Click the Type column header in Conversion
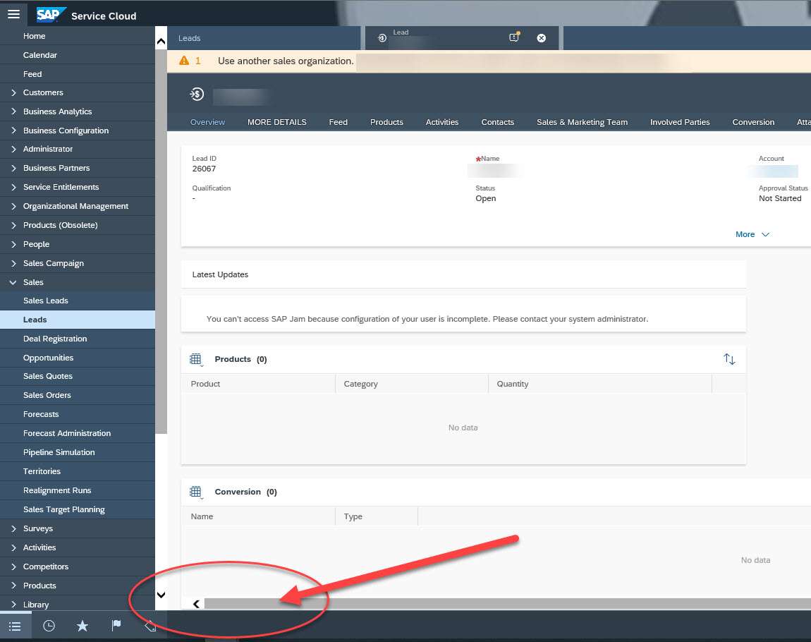The height and width of the screenshot is (642, 811). pyautogui.click(x=377, y=516)
